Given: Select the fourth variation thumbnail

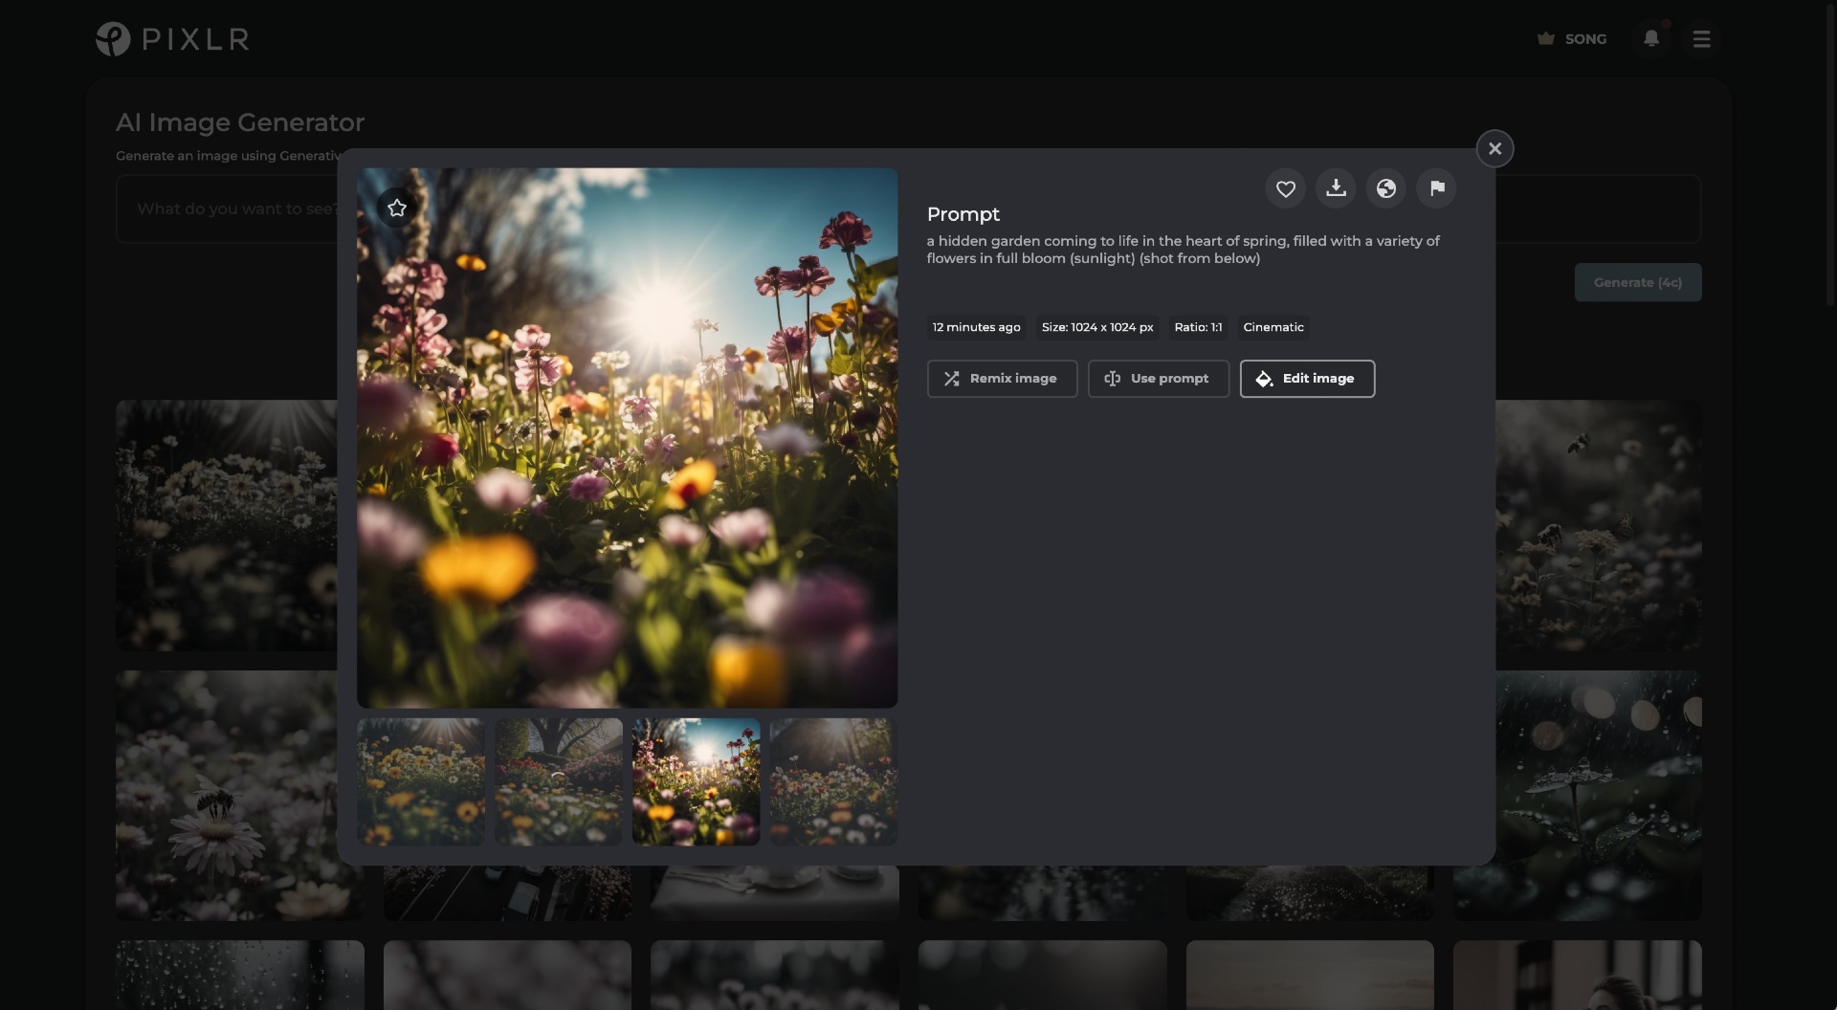Looking at the screenshot, I should pyautogui.click(x=832, y=781).
